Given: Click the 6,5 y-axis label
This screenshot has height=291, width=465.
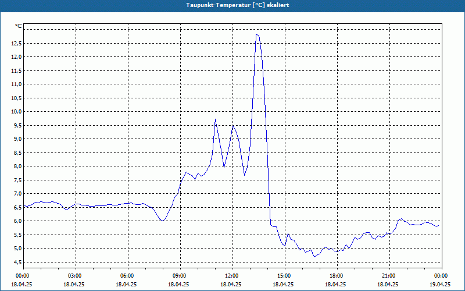Looking at the screenshot, I should [x=17, y=207].
